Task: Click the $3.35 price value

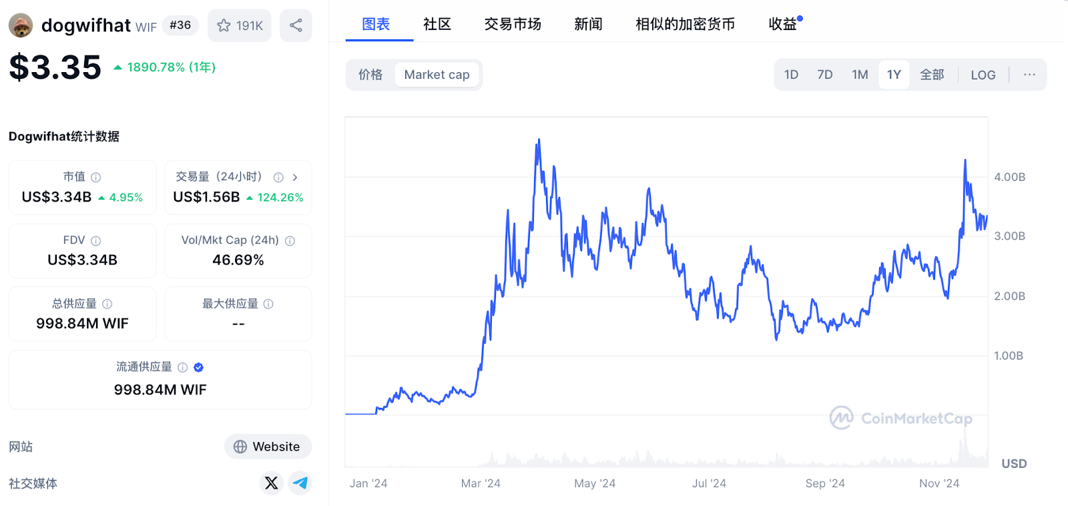Action: (x=55, y=67)
